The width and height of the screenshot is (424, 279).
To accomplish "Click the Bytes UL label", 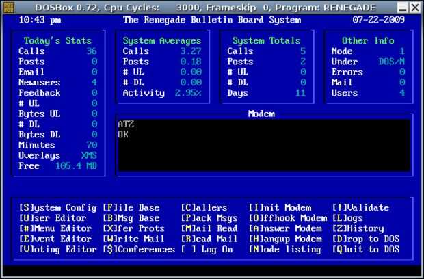I will 40,114.
